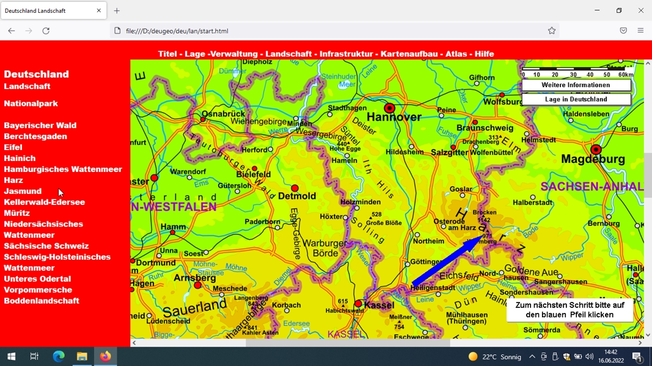
Task: Open a new browser tab
Action: point(117,11)
